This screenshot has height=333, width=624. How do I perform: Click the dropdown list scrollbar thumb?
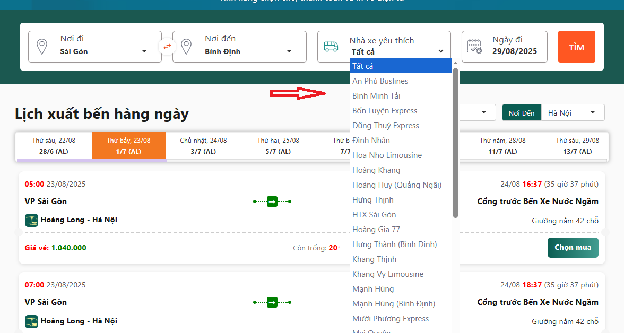click(455, 143)
